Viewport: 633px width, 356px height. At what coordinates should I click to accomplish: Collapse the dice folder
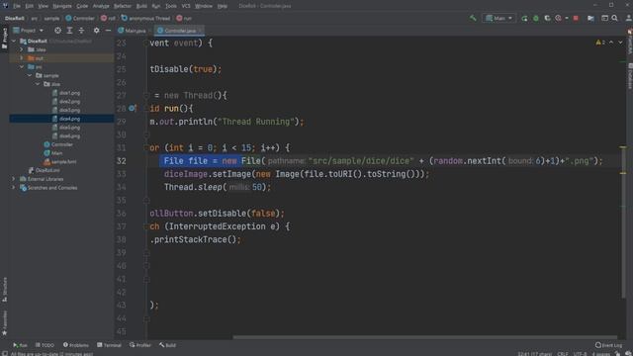[38, 84]
